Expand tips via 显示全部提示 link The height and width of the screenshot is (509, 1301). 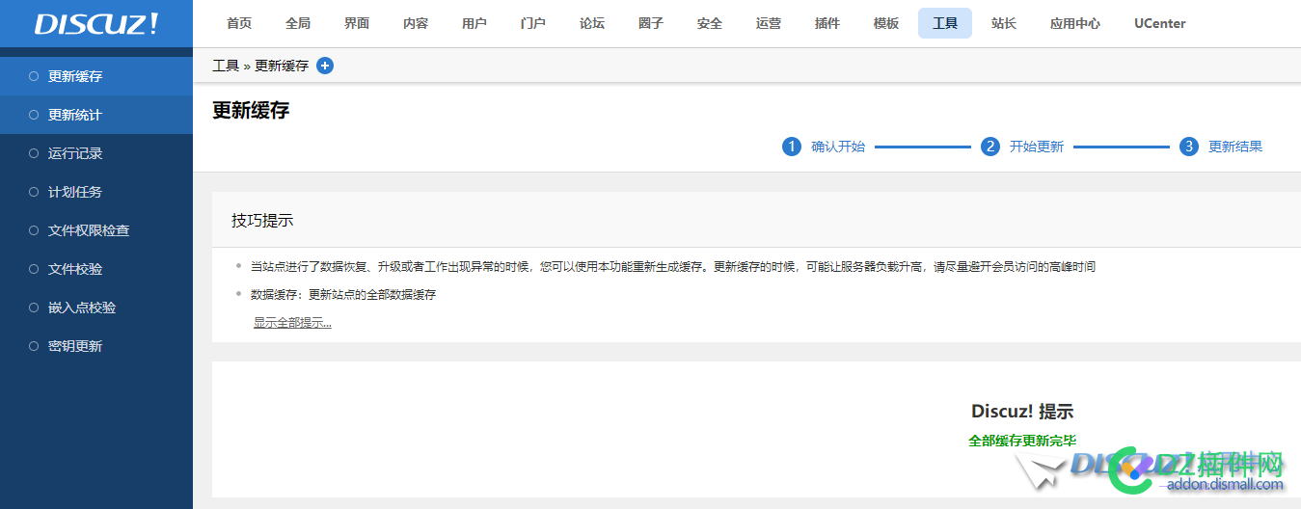(292, 323)
